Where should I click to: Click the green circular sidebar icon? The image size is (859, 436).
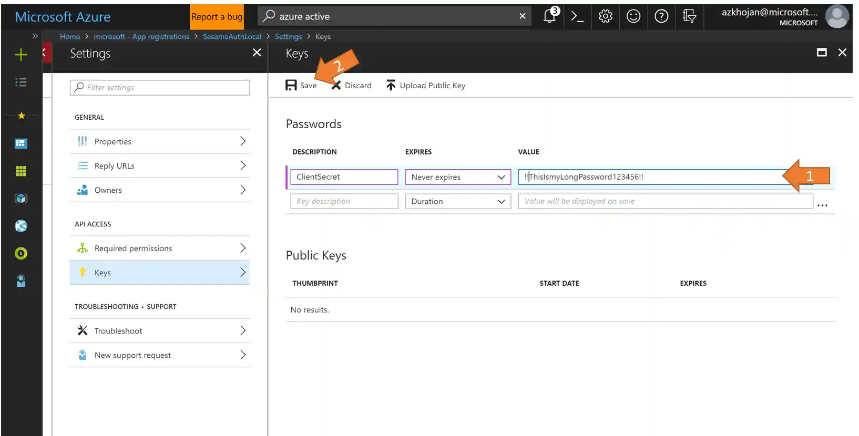point(21,254)
